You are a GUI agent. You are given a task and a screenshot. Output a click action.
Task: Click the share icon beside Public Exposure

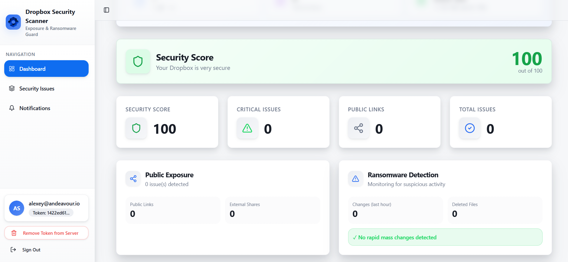133,179
